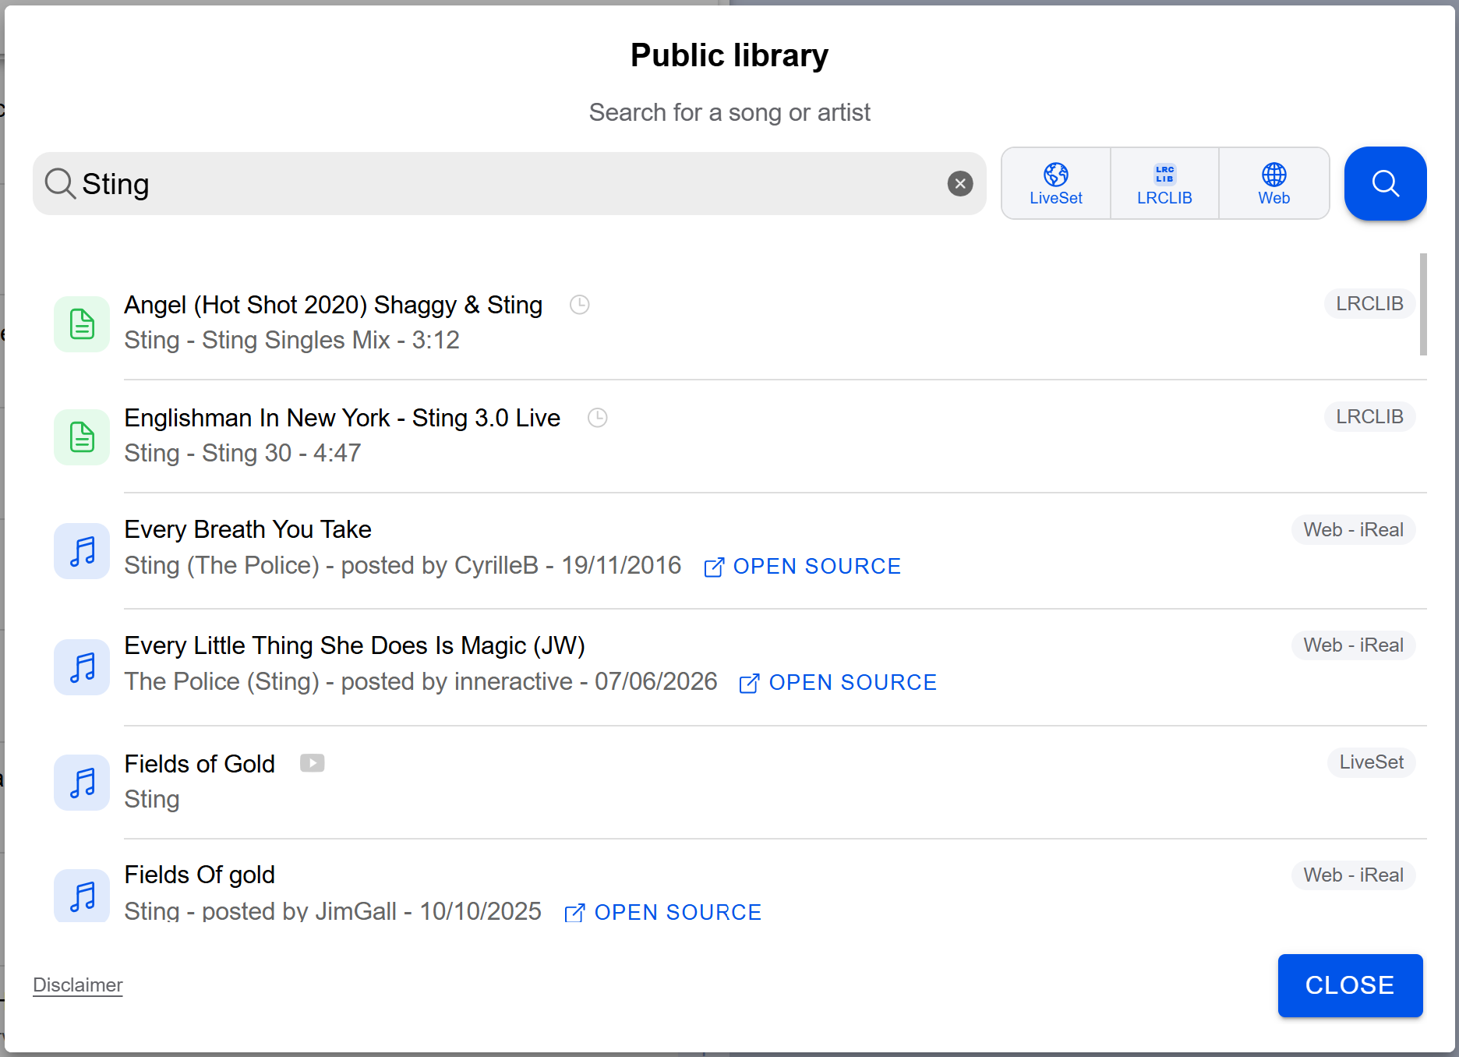
Task: Open source link for Every Little Thing She Does
Action: [838, 683]
